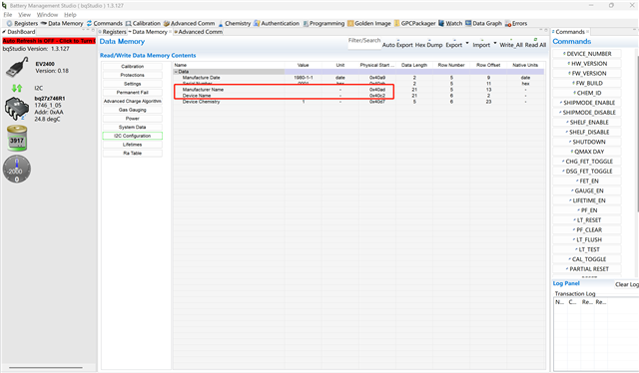Image resolution: width=639 pixels, height=373 pixels.
Task: Click the Import button
Action: click(x=481, y=45)
